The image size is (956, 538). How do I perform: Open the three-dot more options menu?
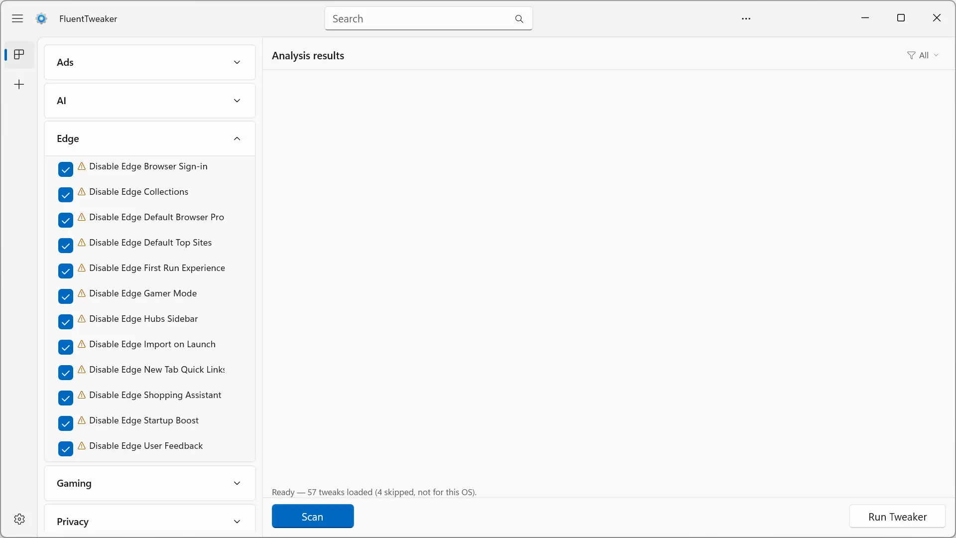746,18
